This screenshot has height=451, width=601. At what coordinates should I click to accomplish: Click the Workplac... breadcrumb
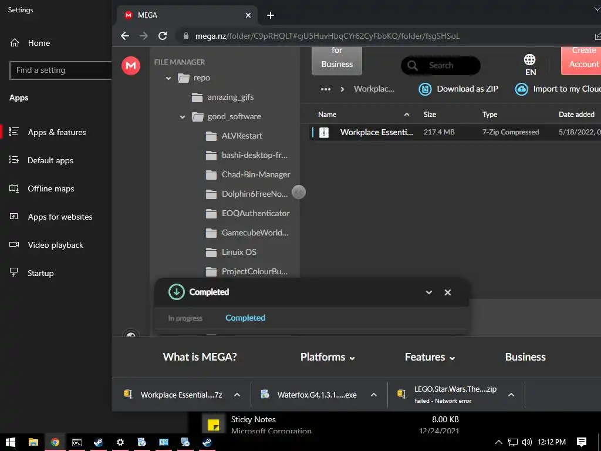click(374, 89)
